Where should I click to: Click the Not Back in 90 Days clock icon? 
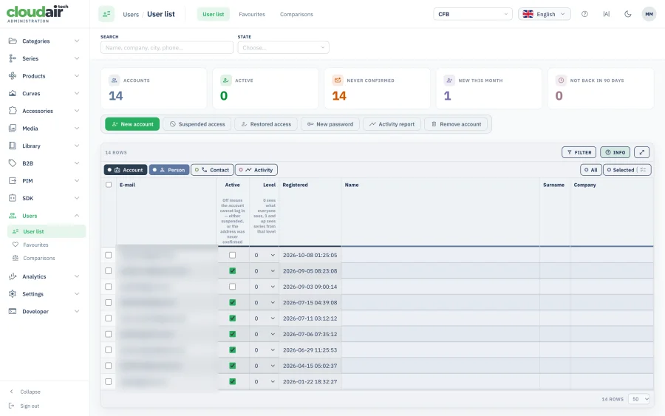click(x=561, y=80)
